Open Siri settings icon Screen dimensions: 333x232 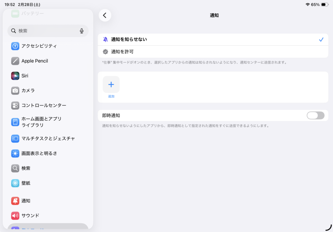15,76
